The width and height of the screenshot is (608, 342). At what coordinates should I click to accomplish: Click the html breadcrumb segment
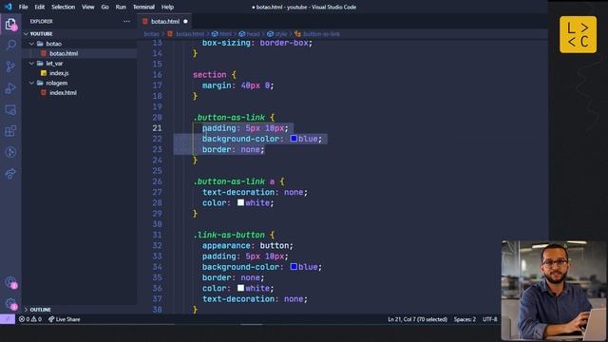point(222,34)
